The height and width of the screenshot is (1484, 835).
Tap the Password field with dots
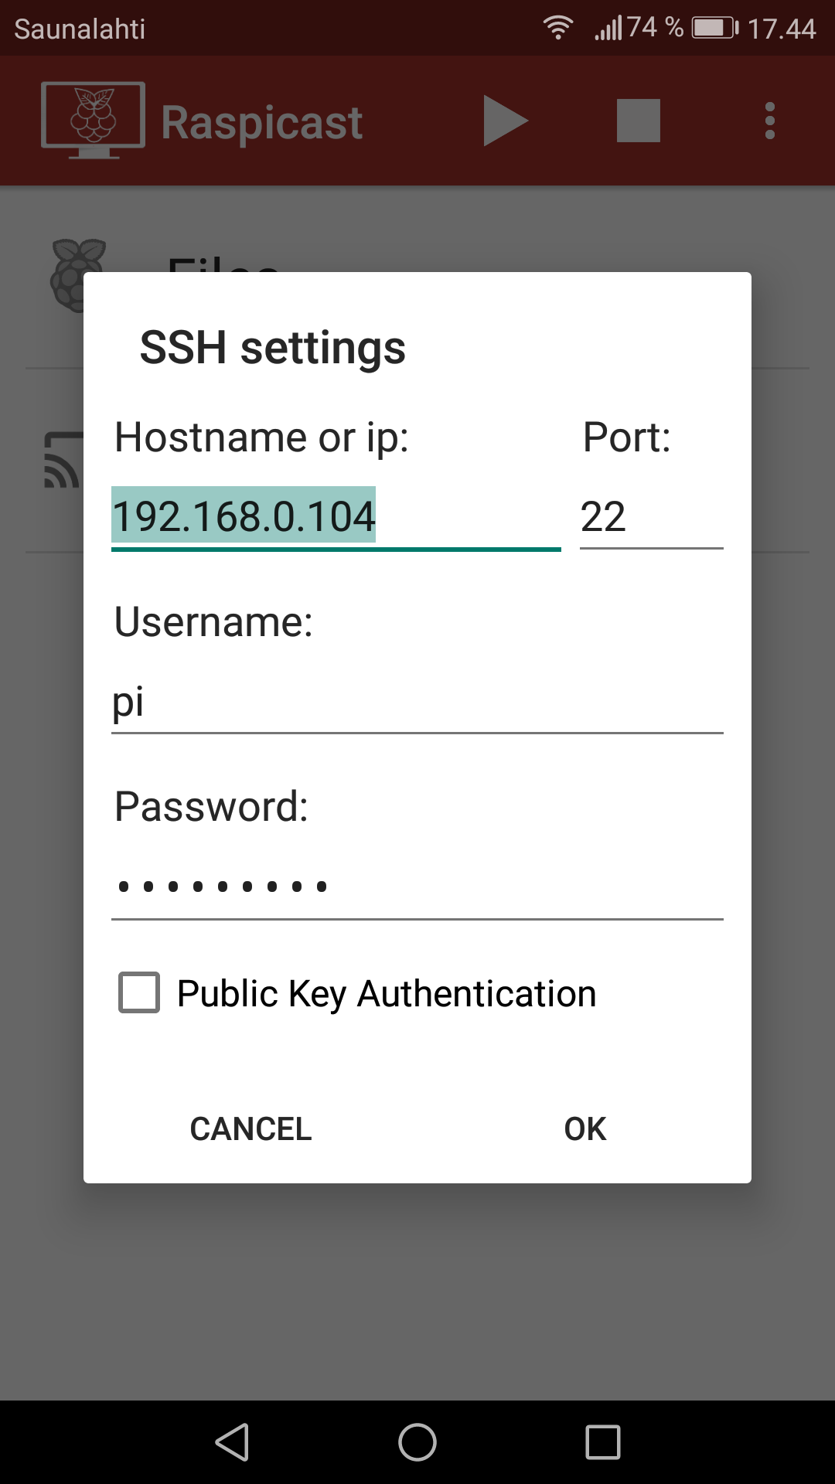417,887
